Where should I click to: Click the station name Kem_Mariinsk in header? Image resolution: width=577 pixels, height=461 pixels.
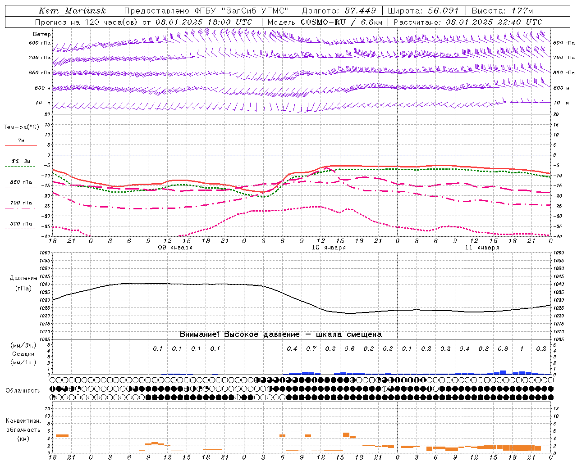(x=72, y=11)
